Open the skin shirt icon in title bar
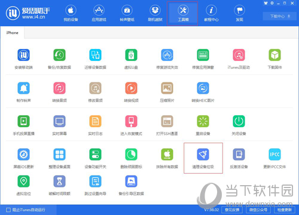The image size is (299, 215). tap(266, 3)
